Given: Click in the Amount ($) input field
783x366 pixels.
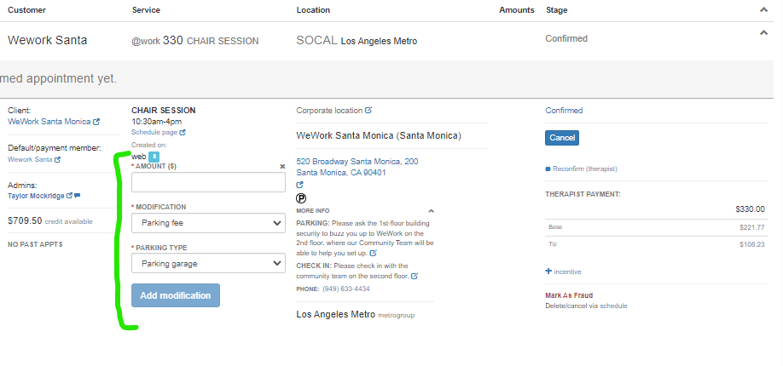Looking at the screenshot, I should coord(208,182).
